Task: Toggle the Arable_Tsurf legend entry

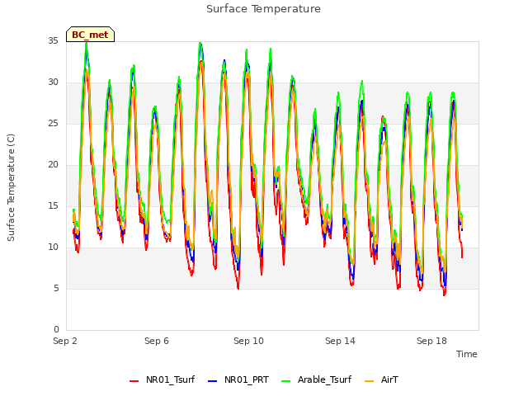Action: point(316,380)
